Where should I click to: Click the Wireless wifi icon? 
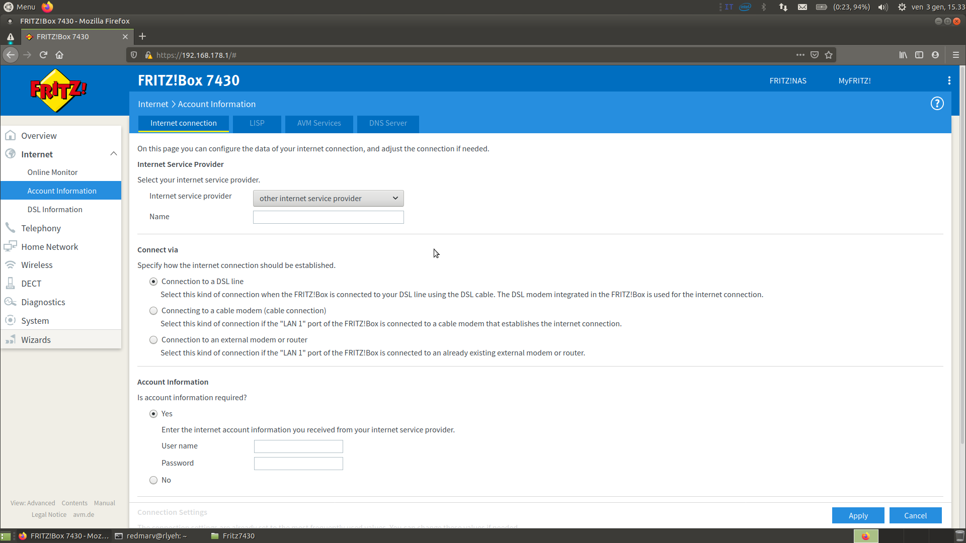pos(11,265)
